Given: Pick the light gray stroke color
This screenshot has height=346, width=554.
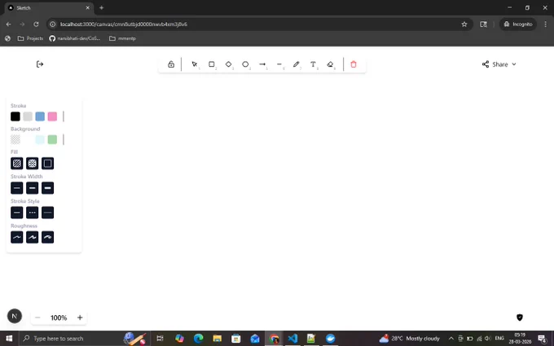Looking at the screenshot, I should pyautogui.click(x=28, y=116).
